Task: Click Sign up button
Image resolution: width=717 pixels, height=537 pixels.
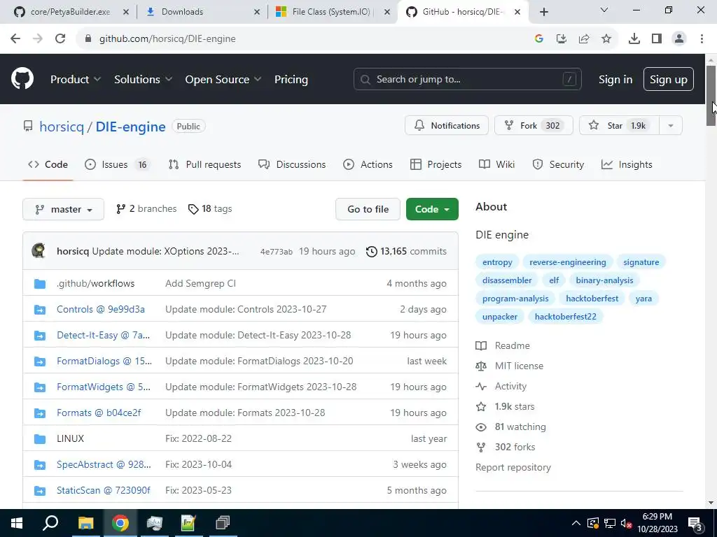Action: click(669, 80)
